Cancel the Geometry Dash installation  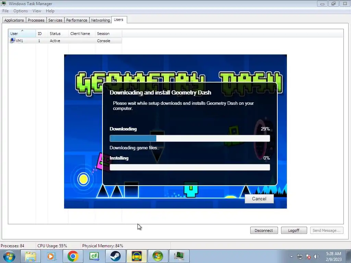tap(259, 199)
